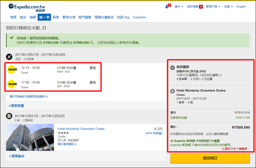Click the 4.3/5 review score
Image resolution: width=256 pixels, height=168 pixels.
(158, 129)
